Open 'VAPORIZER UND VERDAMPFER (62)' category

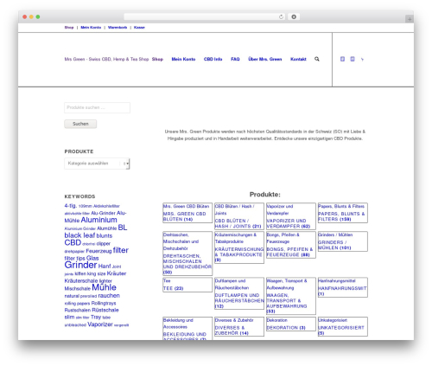[x=289, y=223]
